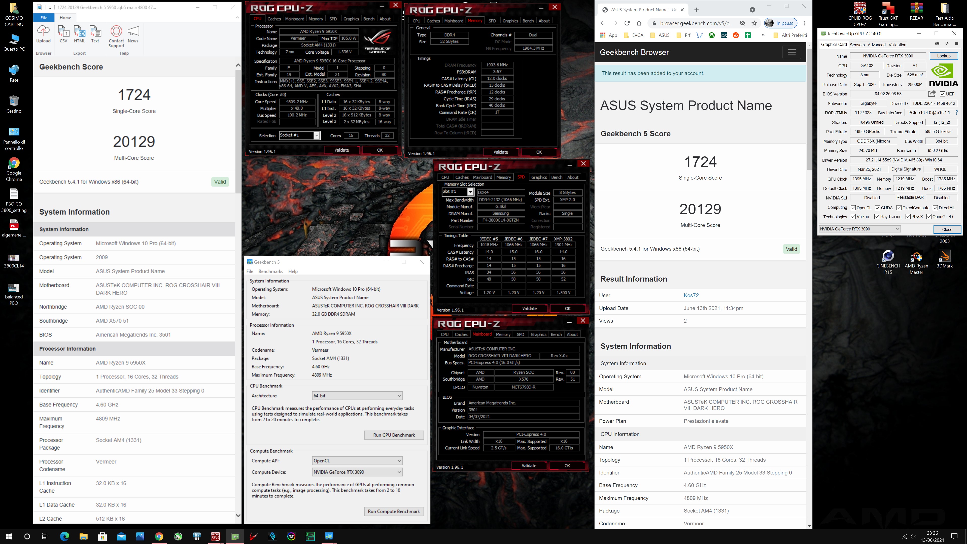
Task: Switch to Sensors tab in GPU-Z
Action: click(x=857, y=45)
